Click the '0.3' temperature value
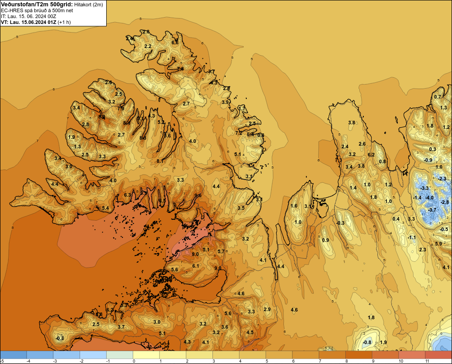 tap(433, 149)
